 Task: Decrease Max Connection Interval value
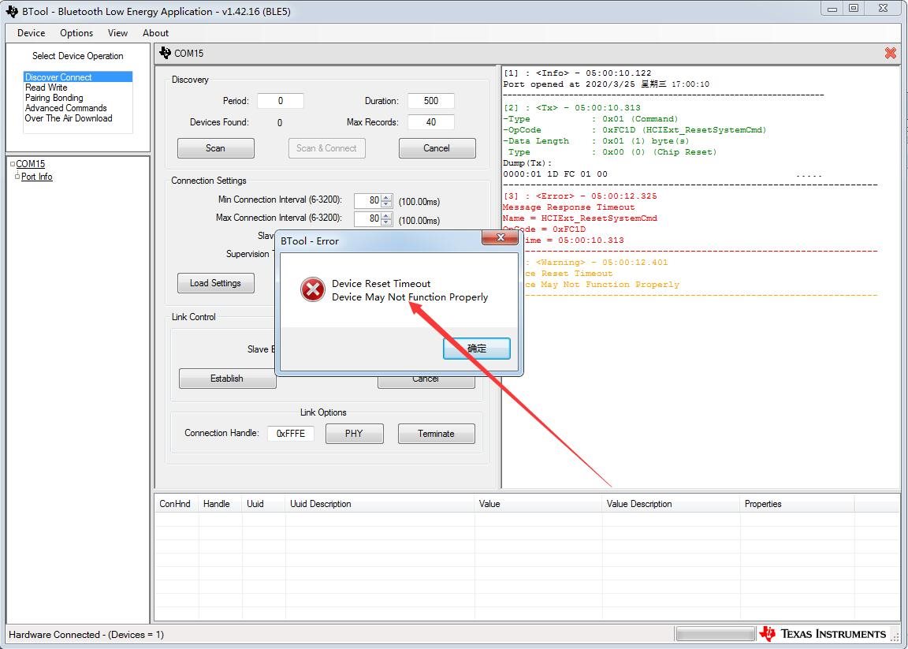[x=386, y=223]
